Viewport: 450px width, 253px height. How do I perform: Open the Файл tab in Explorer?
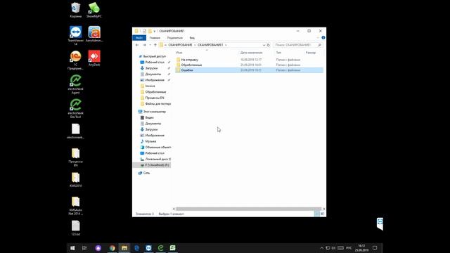(x=139, y=38)
